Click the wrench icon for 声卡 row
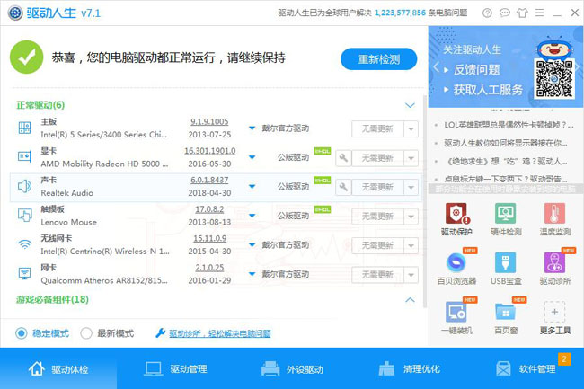This screenshot has width=584, height=389. point(343,187)
